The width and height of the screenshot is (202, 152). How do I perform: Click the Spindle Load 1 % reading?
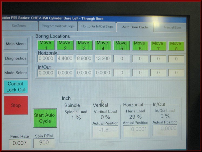(x=76, y=118)
